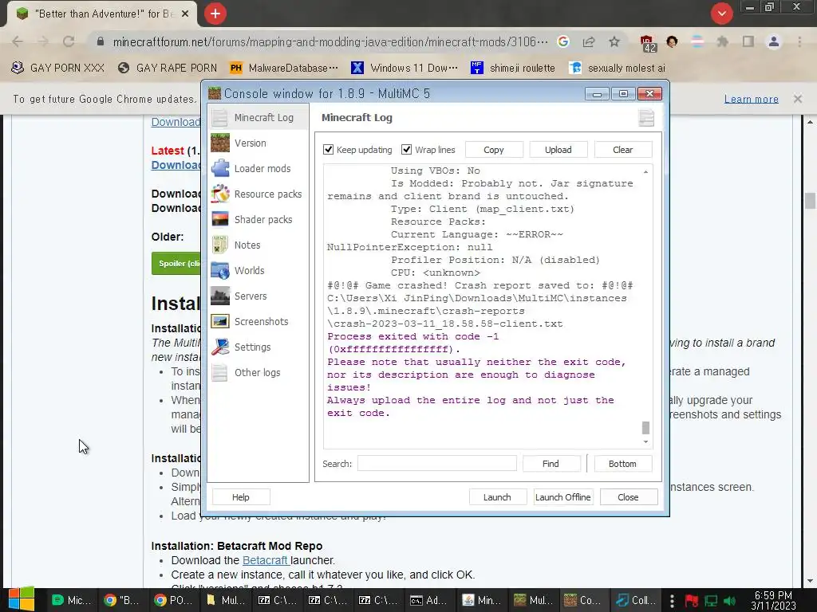Open the Servers page in MultiMC
This screenshot has width=817, height=612.
click(x=258, y=296)
